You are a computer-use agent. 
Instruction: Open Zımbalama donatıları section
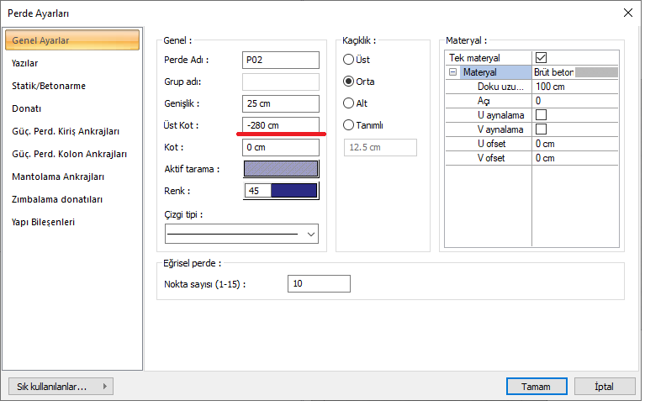pos(57,199)
